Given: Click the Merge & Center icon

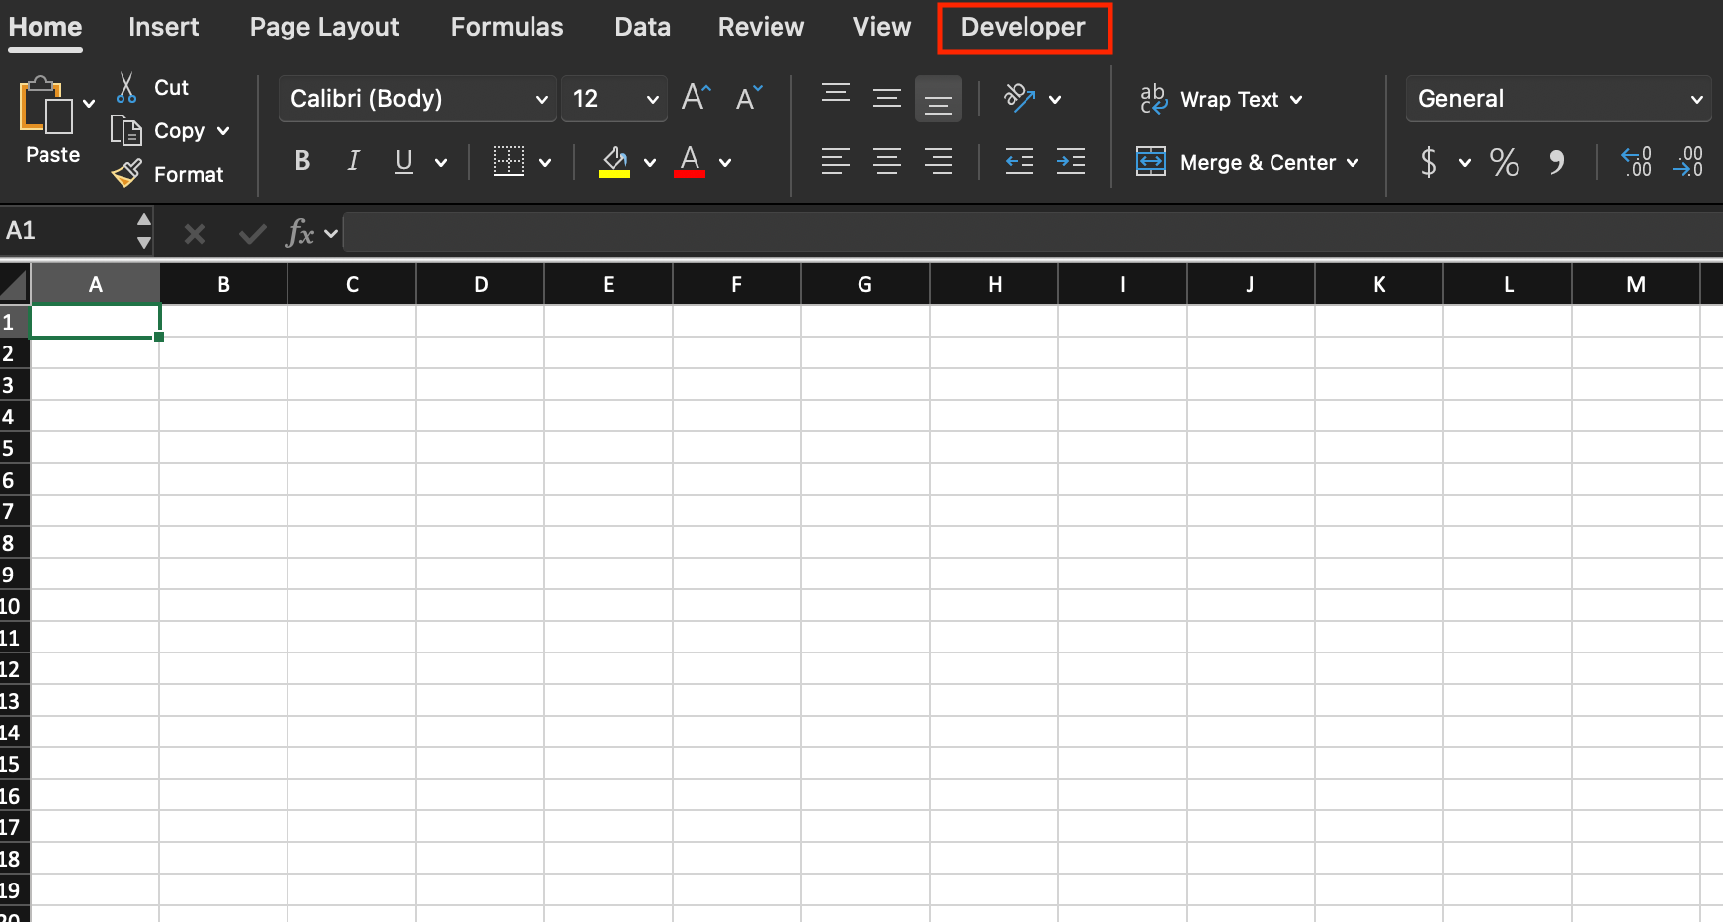Looking at the screenshot, I should tap(1151, 162).
